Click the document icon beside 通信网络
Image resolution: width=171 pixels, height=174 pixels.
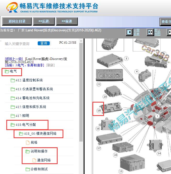click(x=34, y=160)
